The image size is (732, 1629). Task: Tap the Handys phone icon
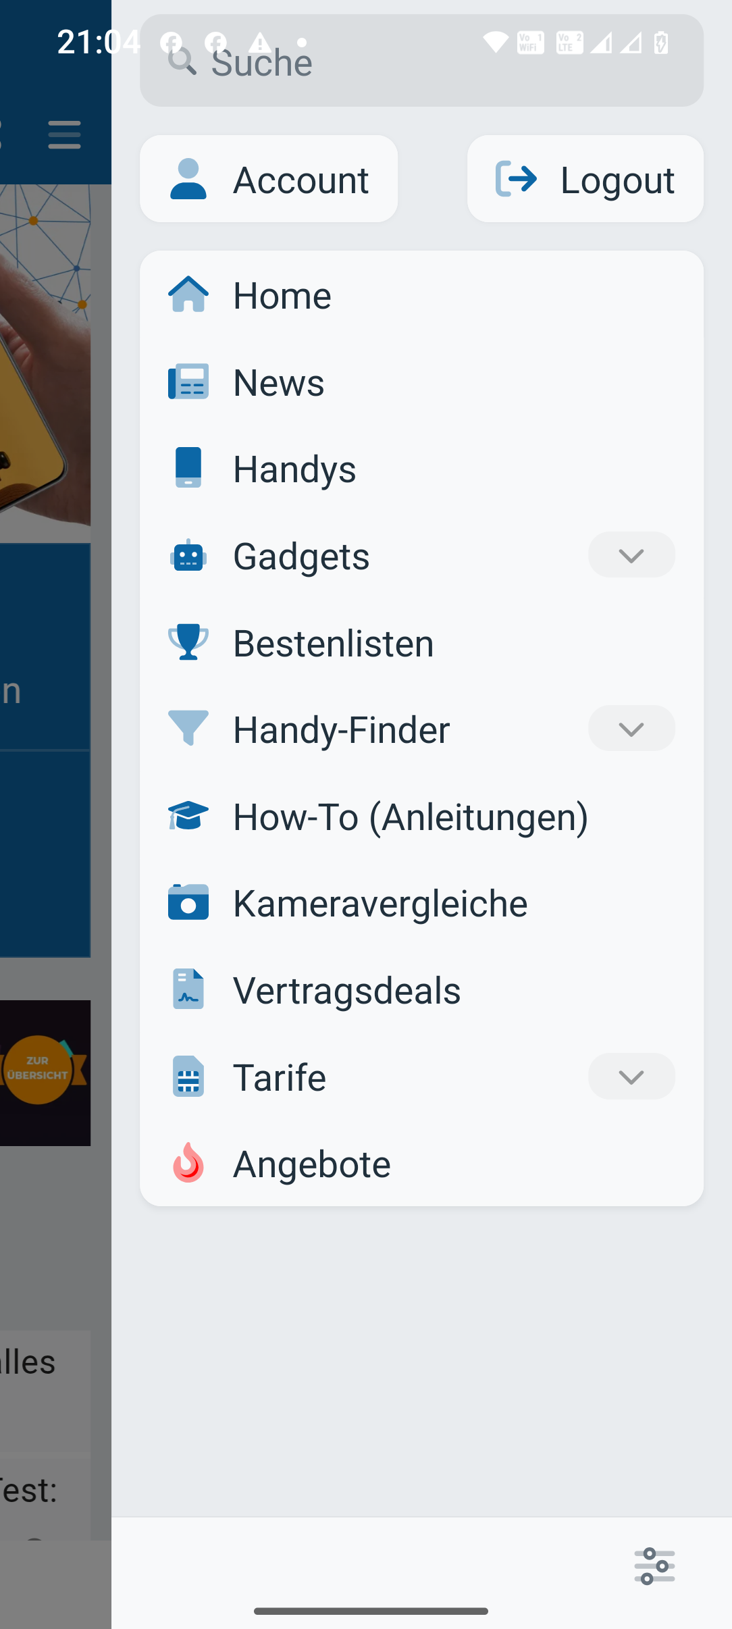coord(188,467)
